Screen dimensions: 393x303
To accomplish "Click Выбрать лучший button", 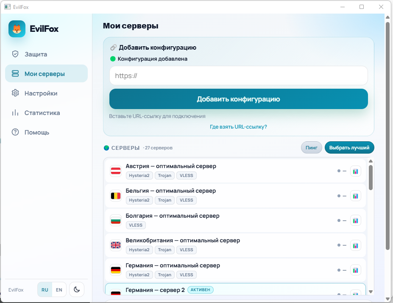I will pos(349,148).
